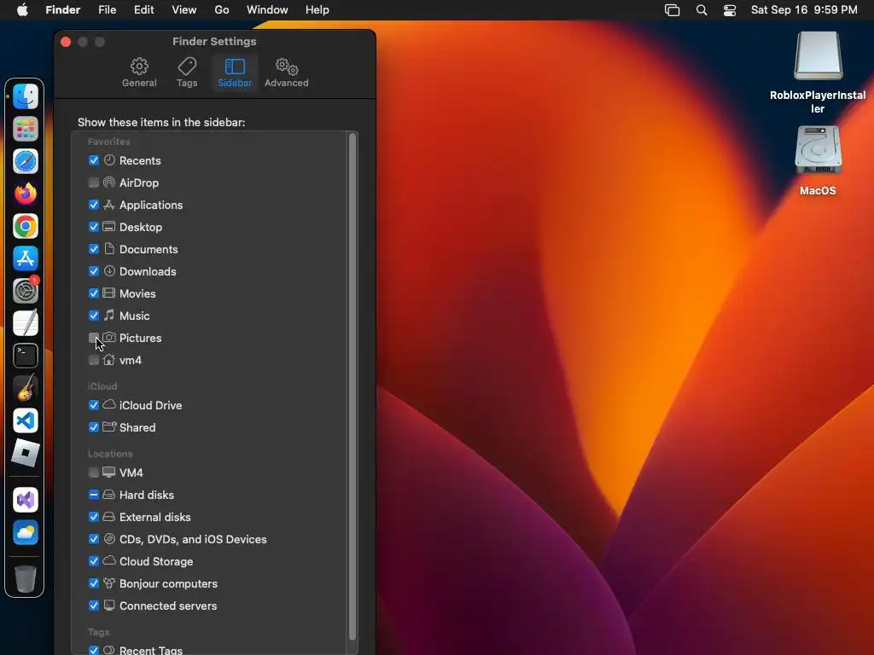Viewport: 874px width, 655px height.
Task: Click the date and time in menu bar
Action: [x=804, y=10]
